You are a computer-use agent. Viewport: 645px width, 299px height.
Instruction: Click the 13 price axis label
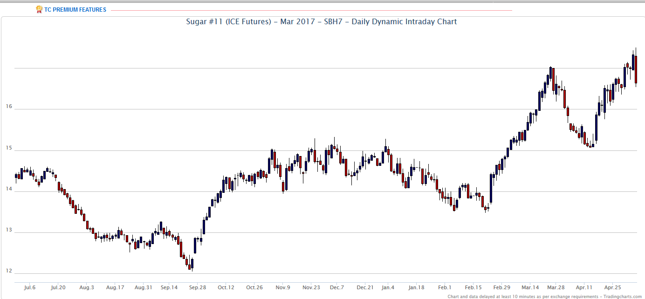click(9, 230)
